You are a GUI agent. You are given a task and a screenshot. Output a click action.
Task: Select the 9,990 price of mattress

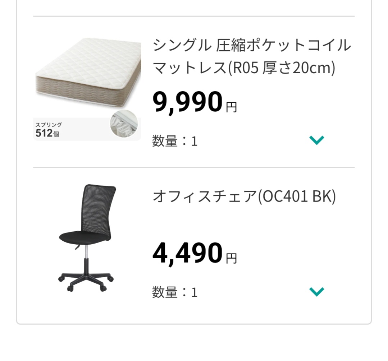[x=188, y=102]
